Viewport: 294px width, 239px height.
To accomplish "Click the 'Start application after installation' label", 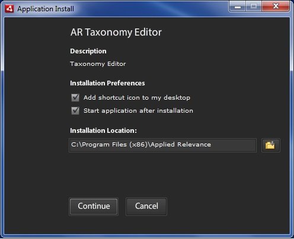I will click(x=138, y=111).
